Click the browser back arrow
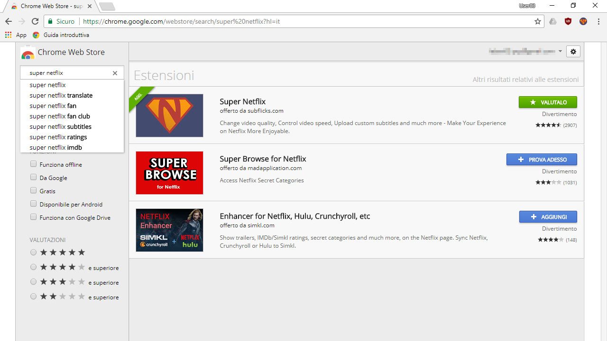607x341 pixels. pyautogui.click(x=9, y=21)
